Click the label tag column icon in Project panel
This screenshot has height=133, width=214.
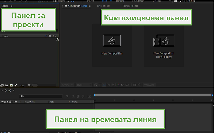click(50, 36)
